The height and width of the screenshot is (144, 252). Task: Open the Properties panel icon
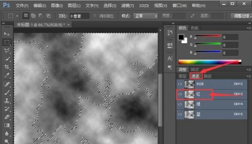pyautogui.click(x=170, y=45)
